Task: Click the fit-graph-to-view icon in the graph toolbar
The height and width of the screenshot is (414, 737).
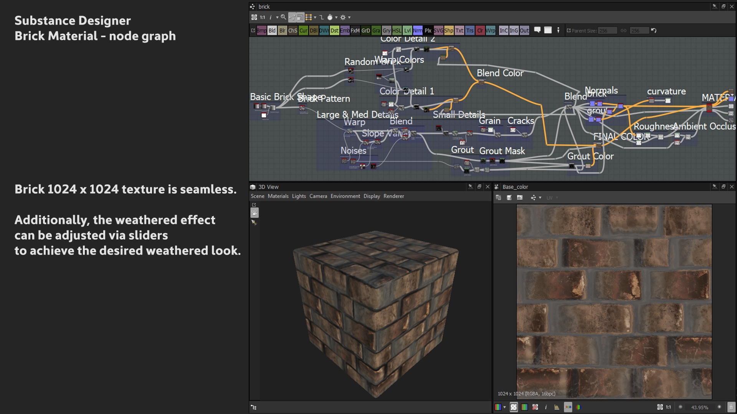Action: 254,17
